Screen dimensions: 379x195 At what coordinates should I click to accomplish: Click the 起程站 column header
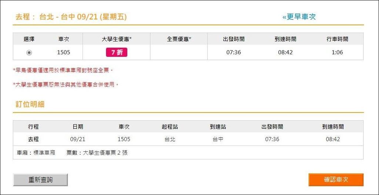point(170,127)
